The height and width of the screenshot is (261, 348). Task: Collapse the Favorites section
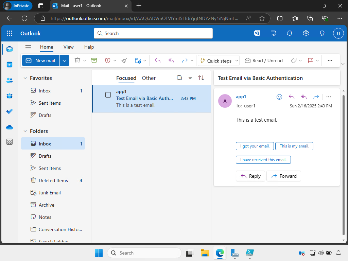(25, 78)
